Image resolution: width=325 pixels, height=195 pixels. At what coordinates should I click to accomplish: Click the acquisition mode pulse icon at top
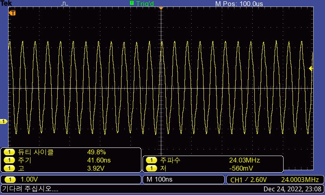(65, 4)
